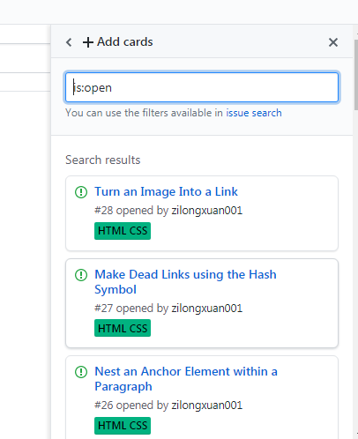Screen dimensions: 358x439
Task: Click the vertical scrollbar thumb on right edge
Action: [356, 75]
